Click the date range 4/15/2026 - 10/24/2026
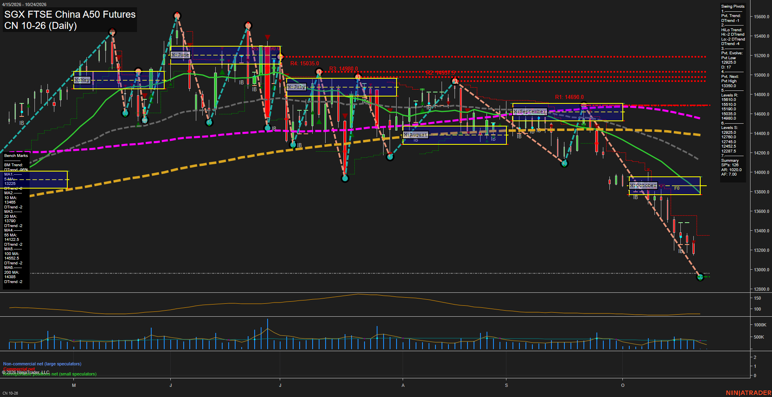The height and width of the screenshot is (397, 772). point(24,4)
